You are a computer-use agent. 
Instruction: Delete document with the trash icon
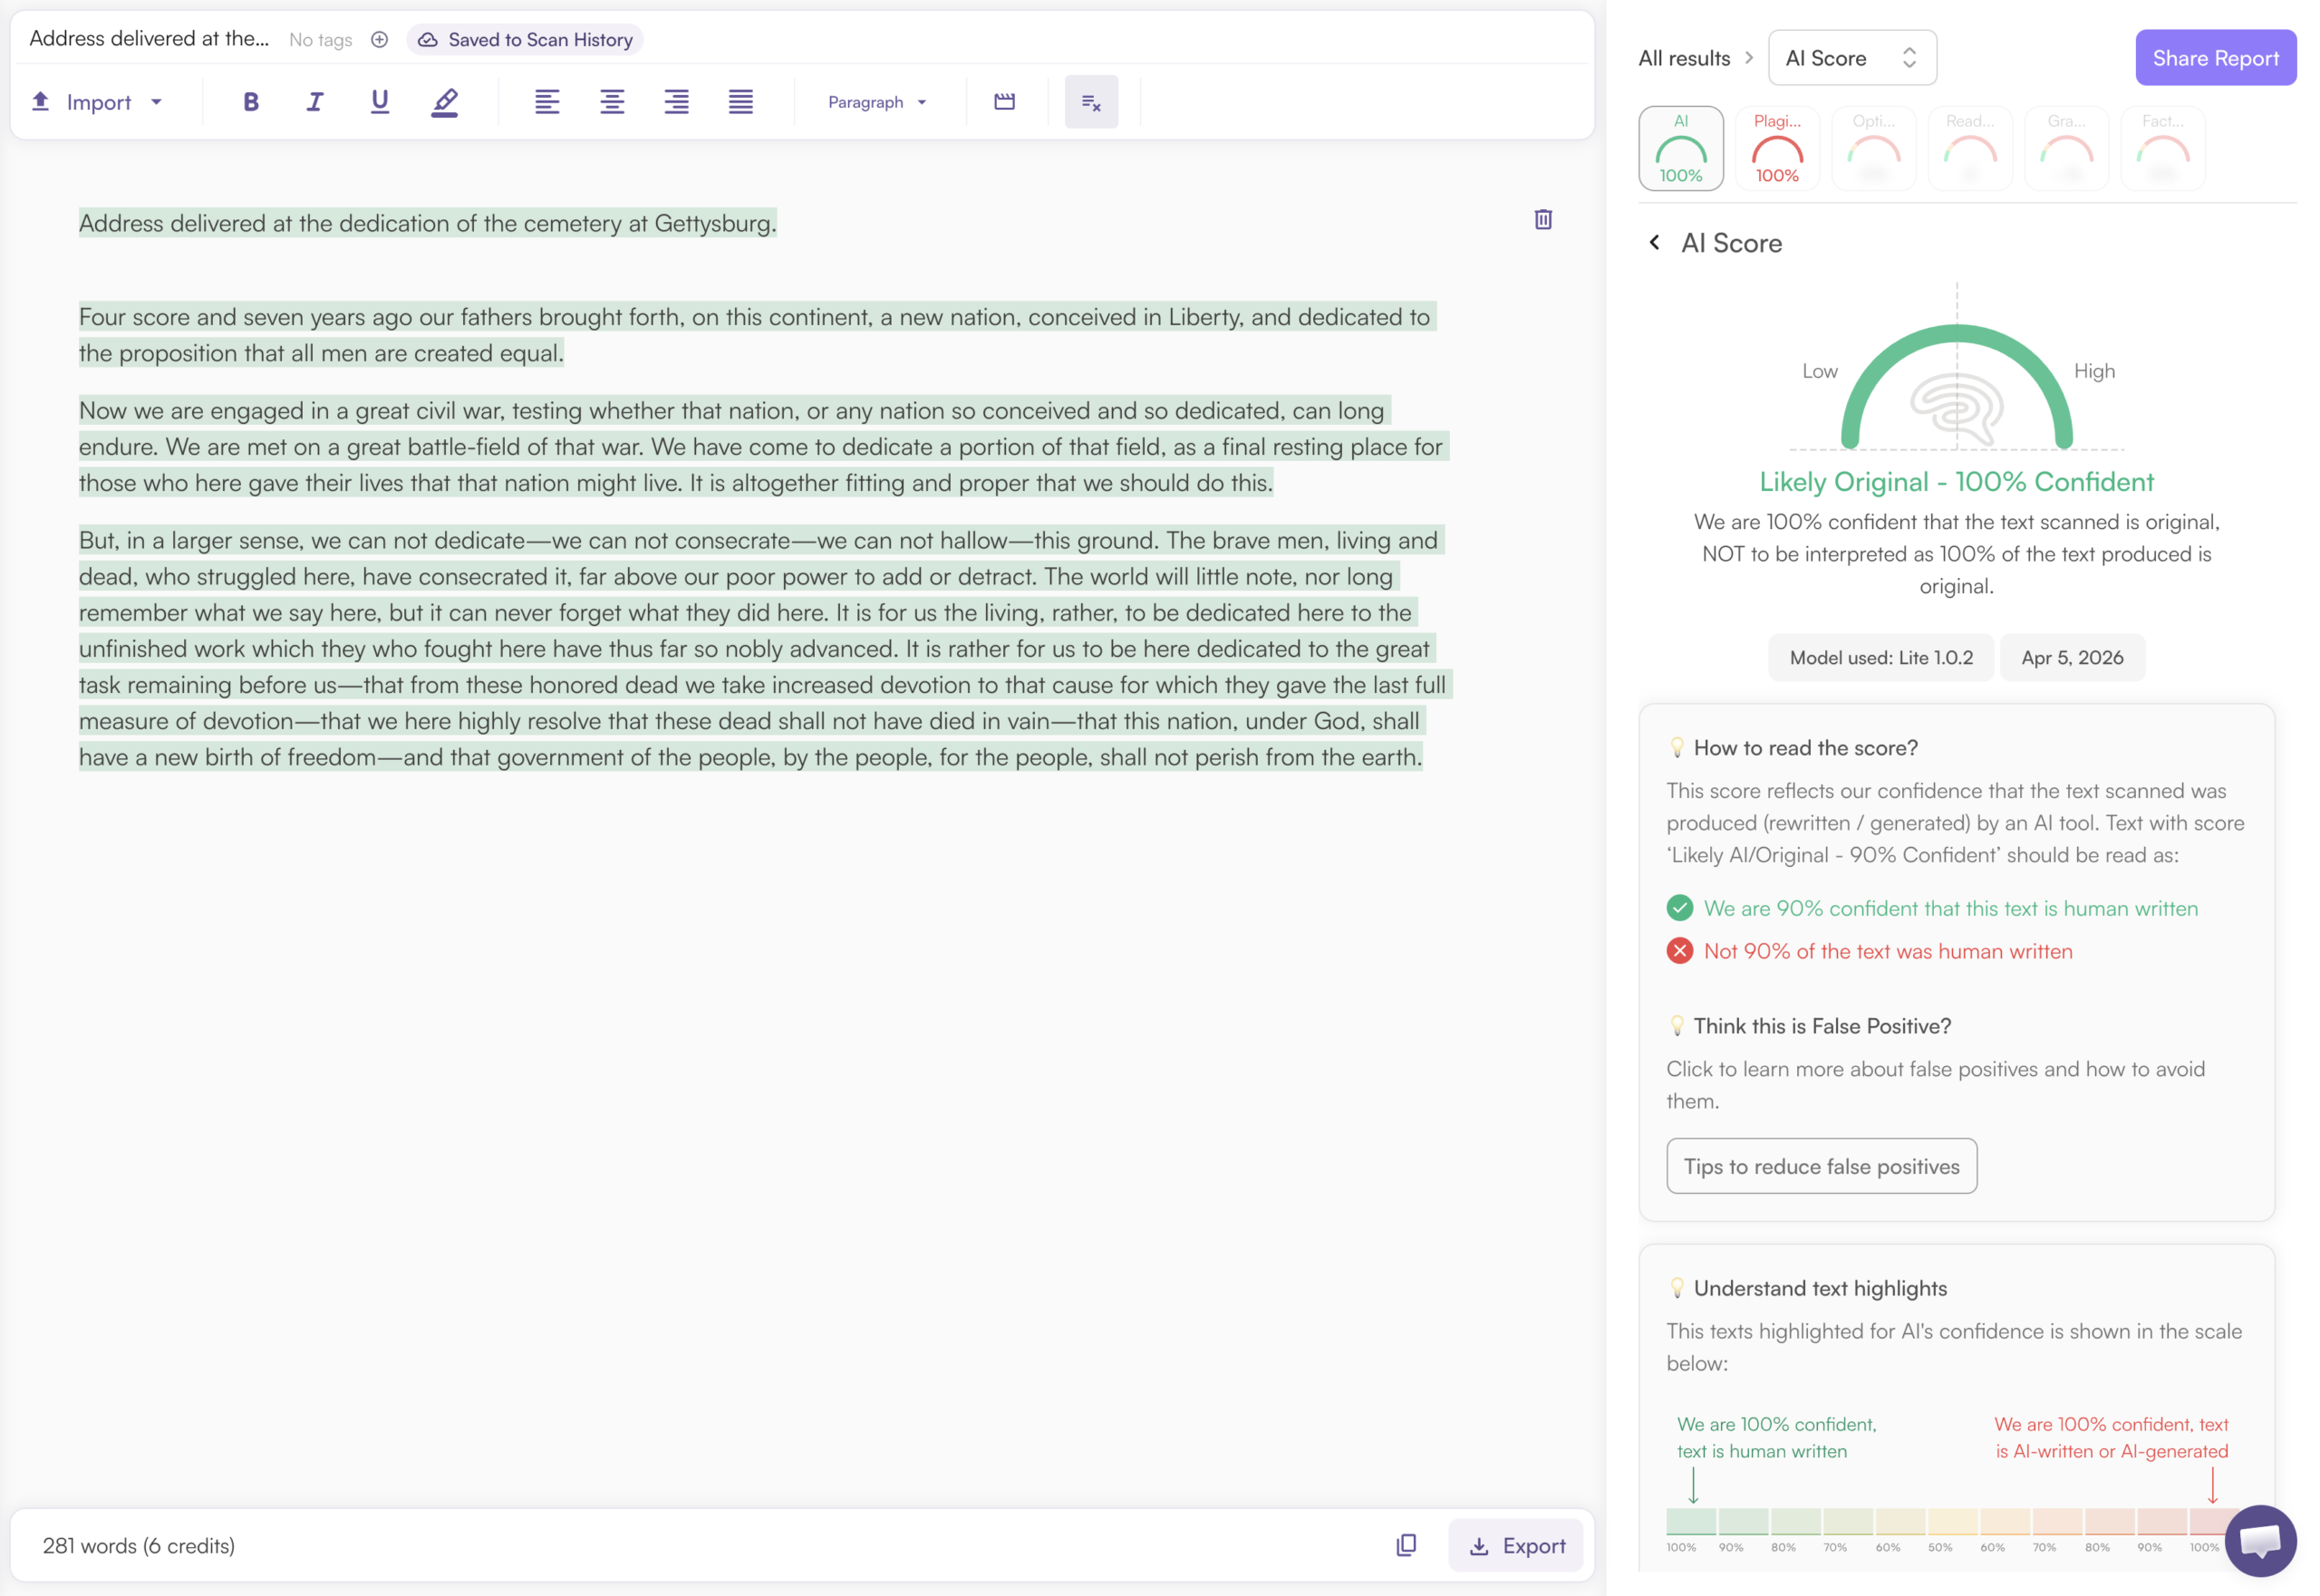[x=1542, y=220]
